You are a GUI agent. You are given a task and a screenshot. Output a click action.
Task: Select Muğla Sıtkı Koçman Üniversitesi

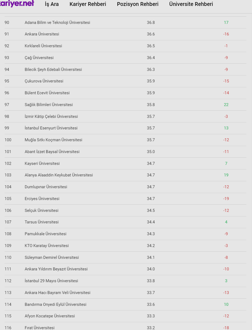[x=53, y=140]
